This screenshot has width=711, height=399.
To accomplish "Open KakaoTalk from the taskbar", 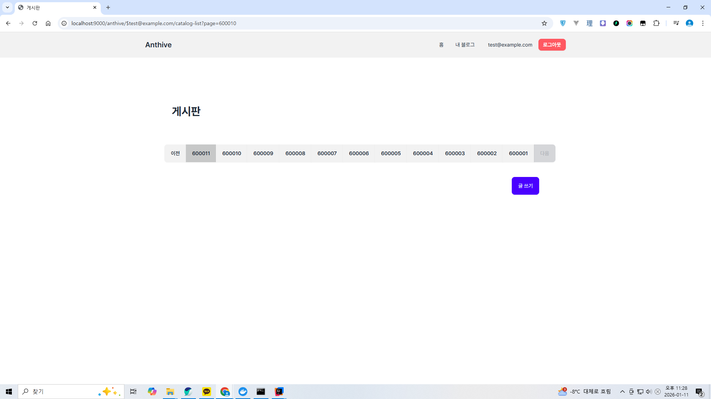I will [207, 392].
